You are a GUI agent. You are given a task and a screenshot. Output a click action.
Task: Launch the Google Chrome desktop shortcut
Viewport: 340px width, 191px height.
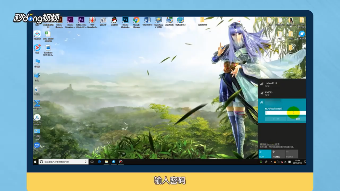136,22
